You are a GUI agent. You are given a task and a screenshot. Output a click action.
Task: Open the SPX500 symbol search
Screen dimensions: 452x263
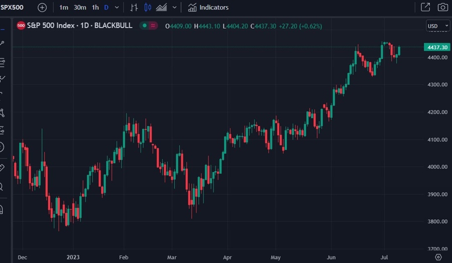(12, 7)
